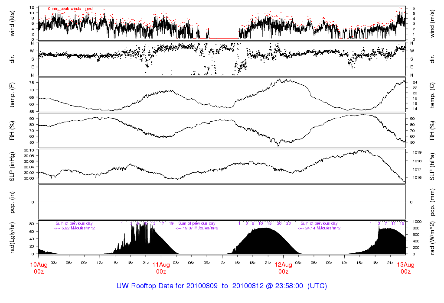Select the 24.14 MJoules/m^2 daily sum text
The height and width of the screenshot is (303, 444).
tap(320, 228)
